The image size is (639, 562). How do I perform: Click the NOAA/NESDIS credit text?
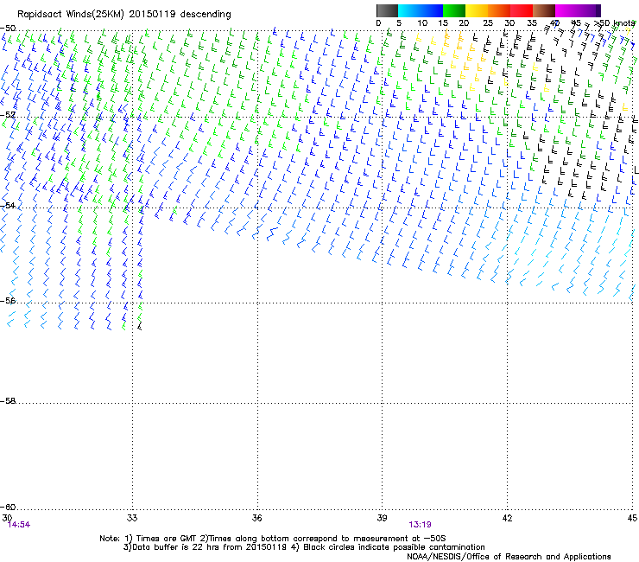pyautogui.click(x=509, y=557)
